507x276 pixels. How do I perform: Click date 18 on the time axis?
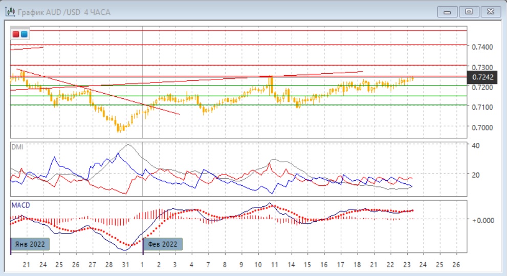tap(357, 265)
